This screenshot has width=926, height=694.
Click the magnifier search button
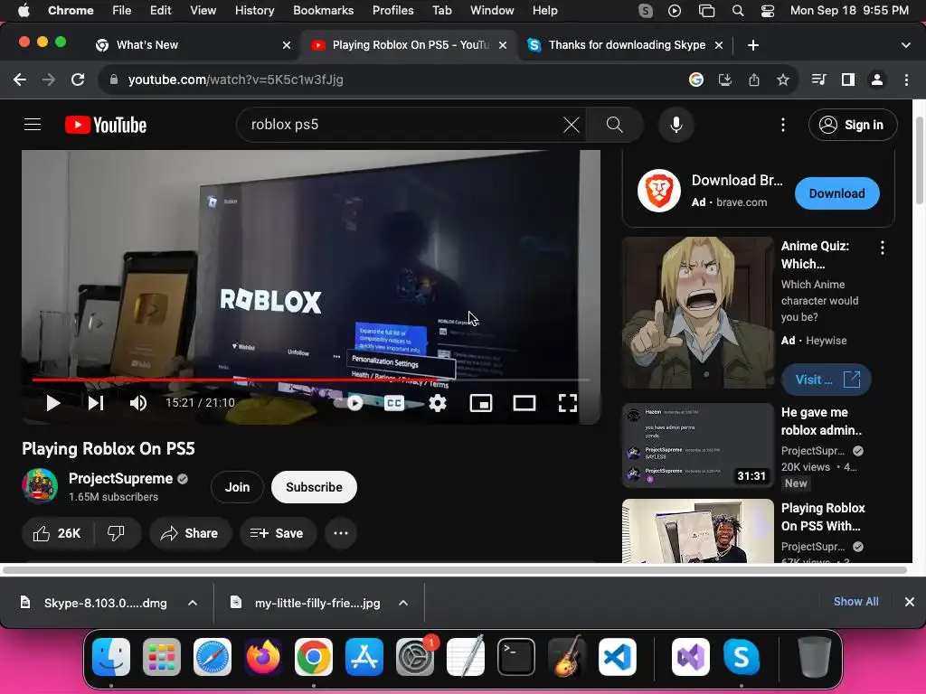614,125
